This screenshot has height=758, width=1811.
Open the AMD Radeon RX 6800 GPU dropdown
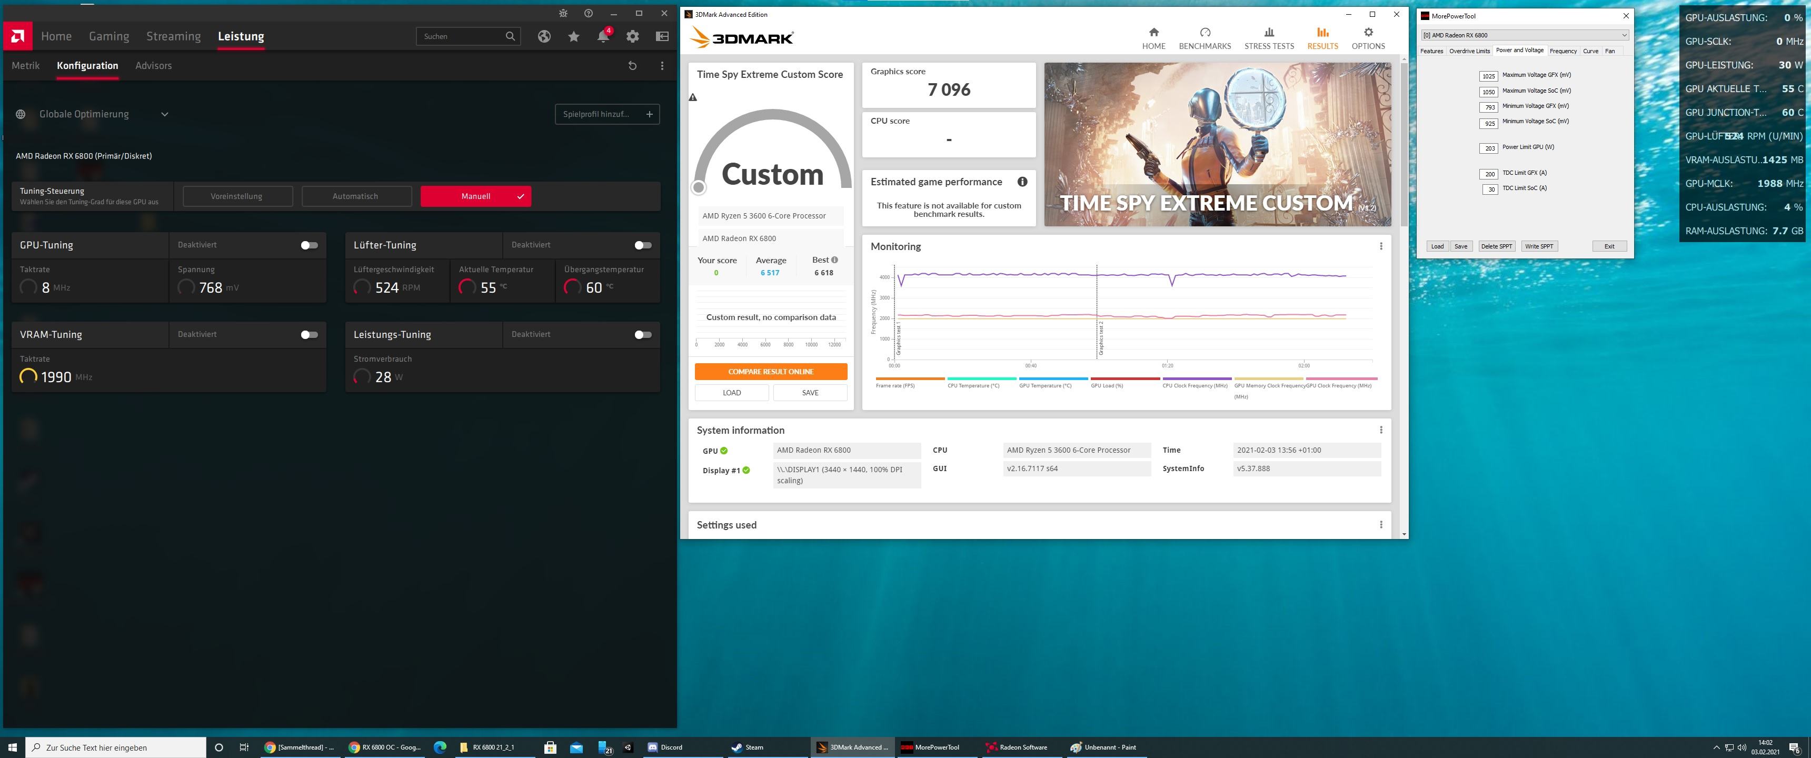pyautogui.click(x=1524, y=35)
